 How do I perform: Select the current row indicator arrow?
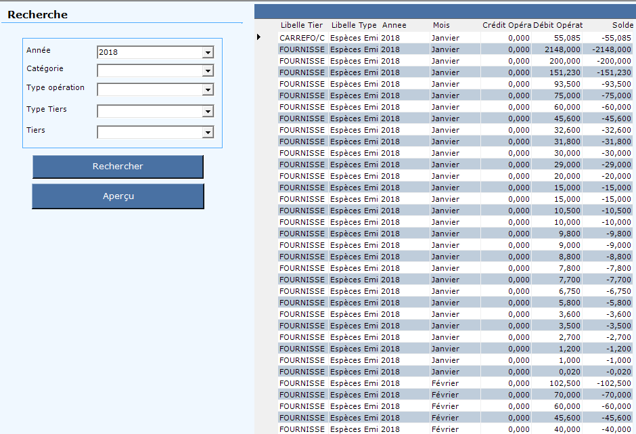tap(258, 37)
